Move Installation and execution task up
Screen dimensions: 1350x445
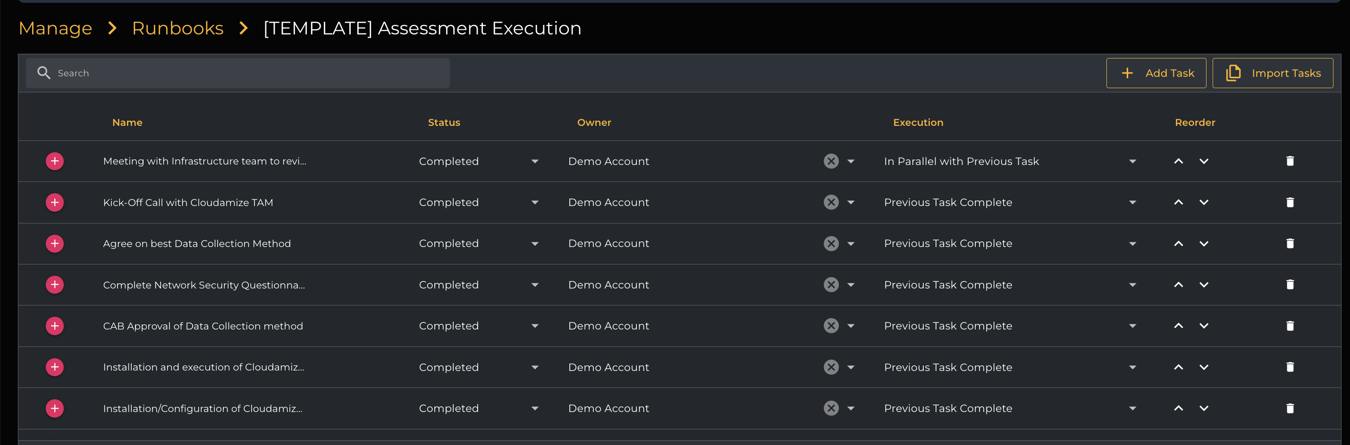(1178, 367)
